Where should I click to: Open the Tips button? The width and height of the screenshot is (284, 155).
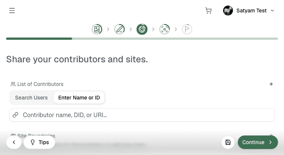point(39,142)
